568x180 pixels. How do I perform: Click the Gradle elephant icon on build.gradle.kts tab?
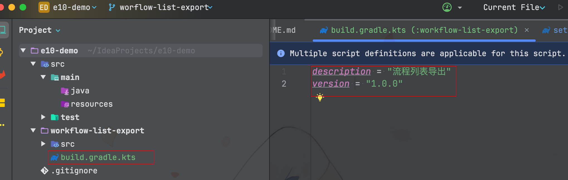tap(324, 30)
